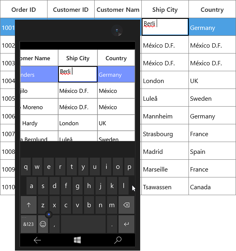Switch to &123 symbols keyboard
Image resolution: width=236 pixels, height=251 pixels.
click(29, 224)
